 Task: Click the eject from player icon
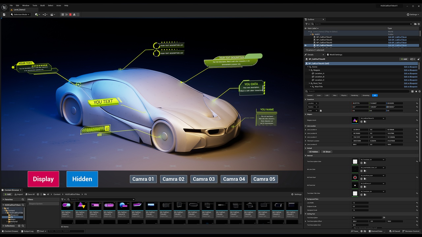click(x=74, y=14)
